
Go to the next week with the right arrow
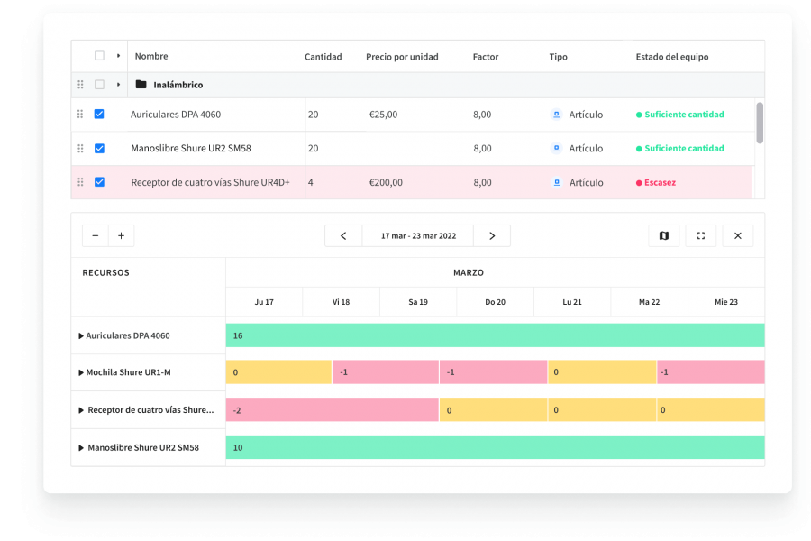pyautogui.click(x=492, y=235)
